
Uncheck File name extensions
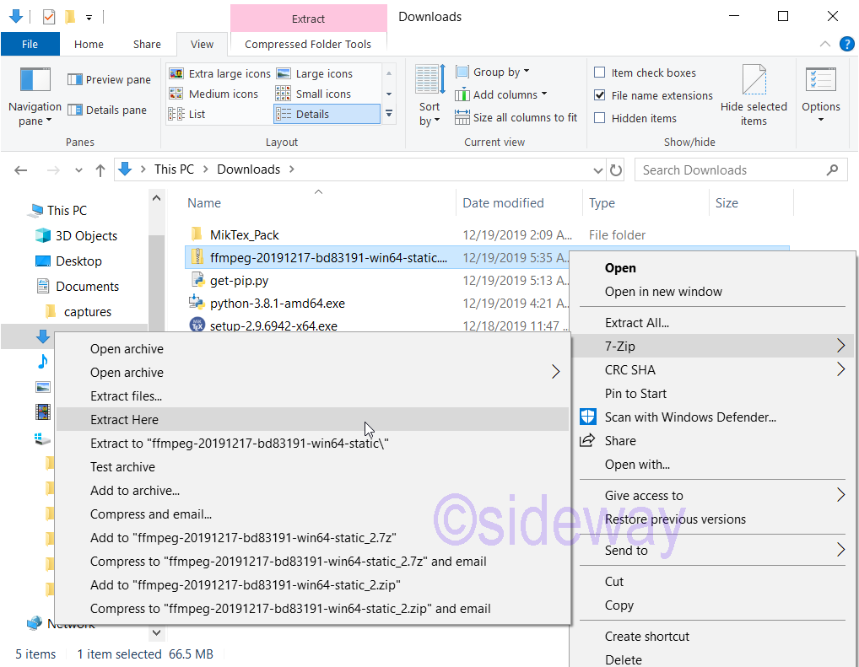pyautogui.click(x=600, y=95)
